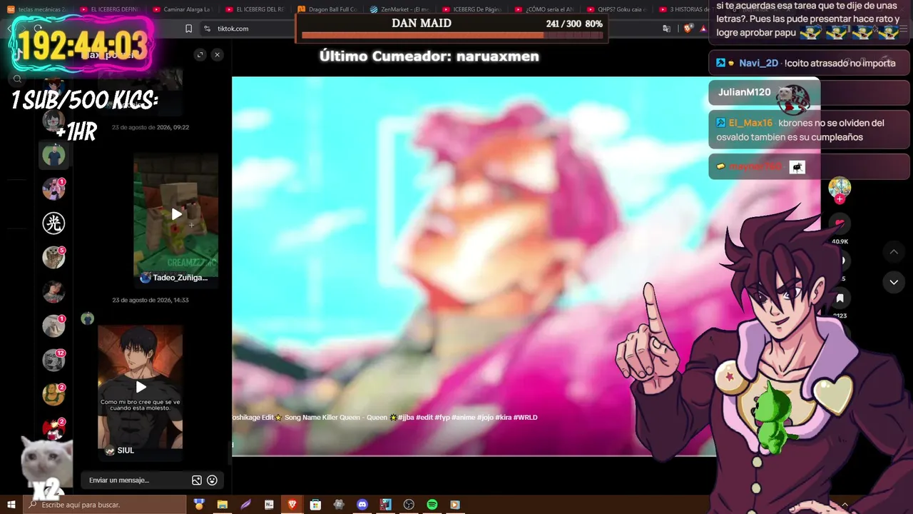Close the TikTok messages panel

(x=218, y=55)
